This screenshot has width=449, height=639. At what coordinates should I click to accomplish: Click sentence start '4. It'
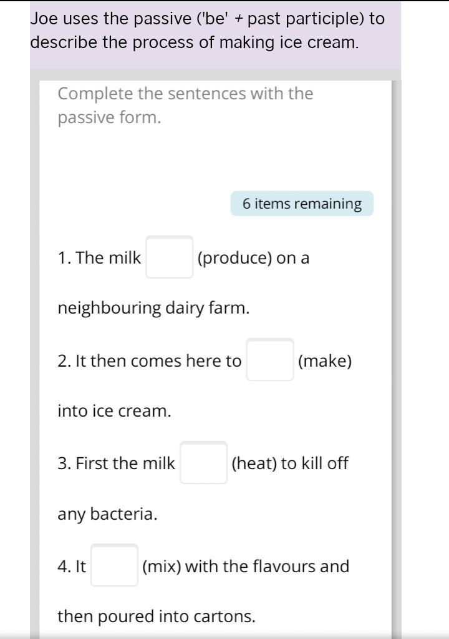click(72, 567)
